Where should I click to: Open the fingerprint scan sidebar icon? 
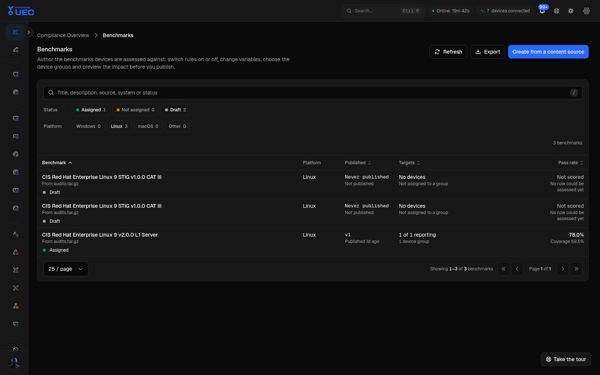[15, 92]
